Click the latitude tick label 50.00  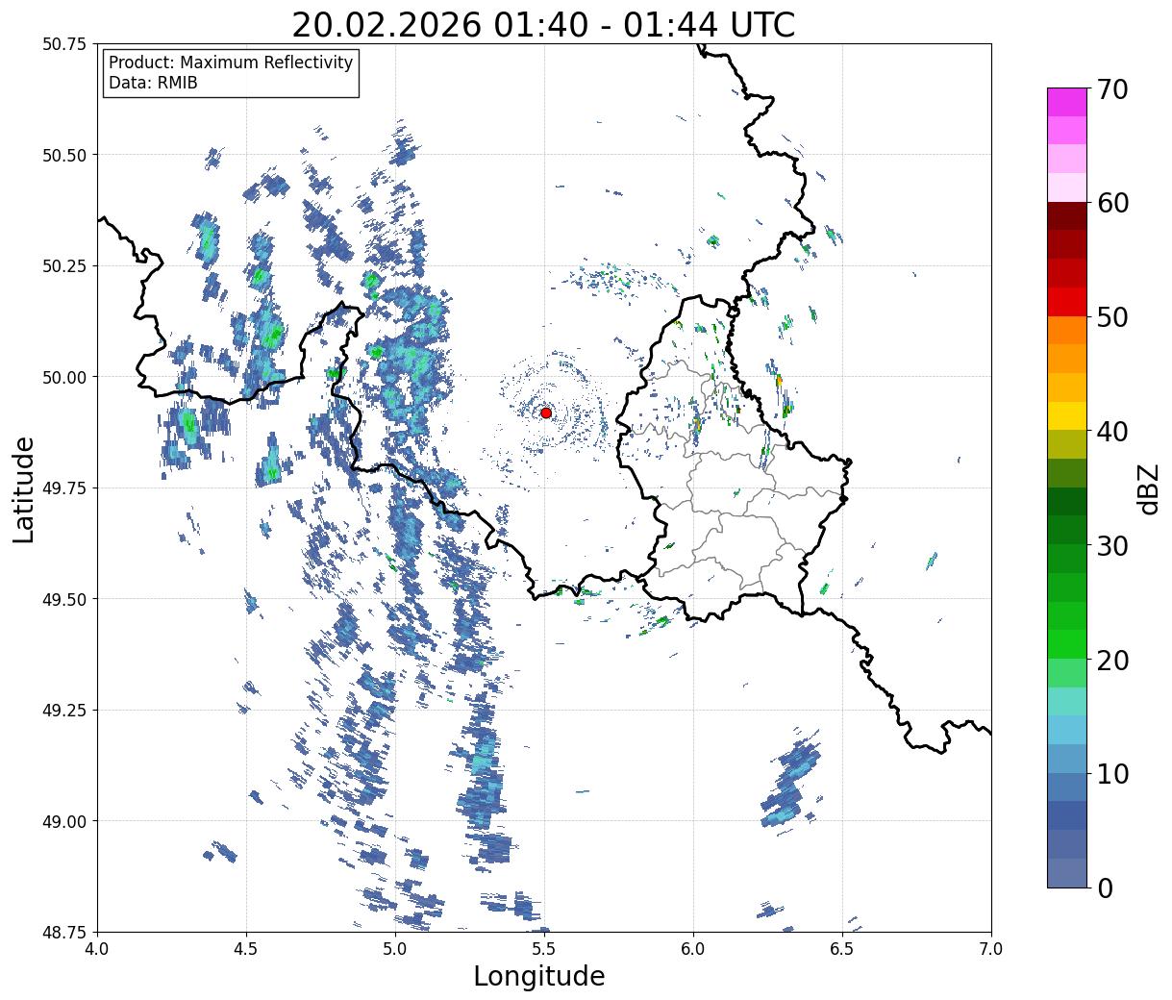click(65, 377)
